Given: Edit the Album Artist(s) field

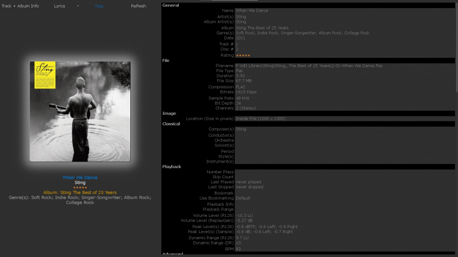Looking at the screenshot, I should tap(345, 22).
